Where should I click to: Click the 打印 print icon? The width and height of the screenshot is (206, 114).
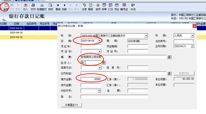[x=33, y=7]
